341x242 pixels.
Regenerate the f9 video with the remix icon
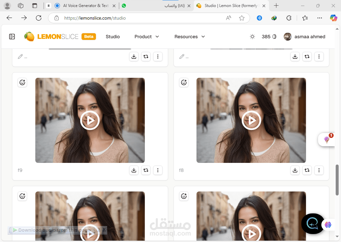[146, 171]
